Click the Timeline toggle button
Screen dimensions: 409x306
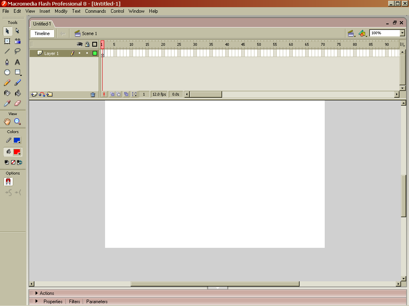[x=42, y=33]
